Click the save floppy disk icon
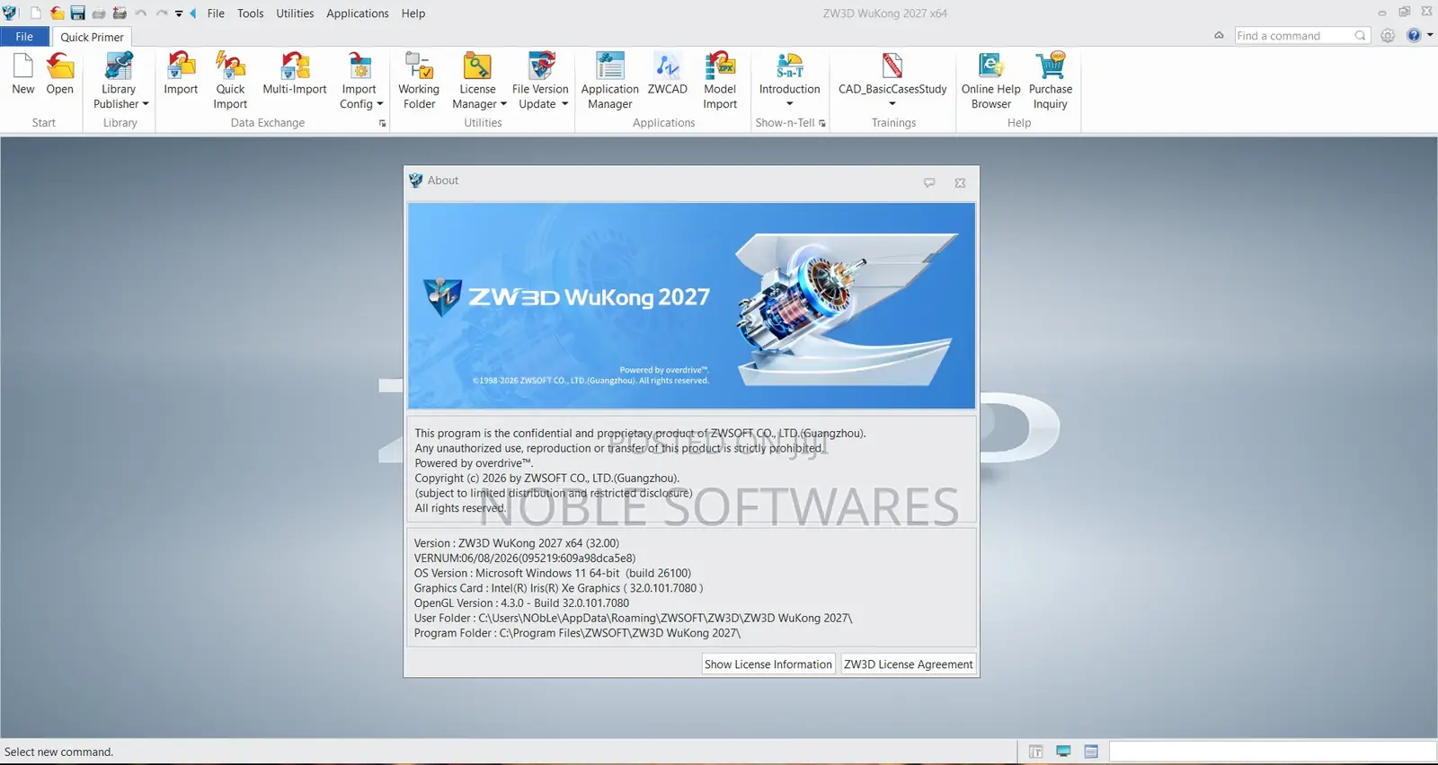The height and width of the screenshot is (765, 1438). click(78, 13)
